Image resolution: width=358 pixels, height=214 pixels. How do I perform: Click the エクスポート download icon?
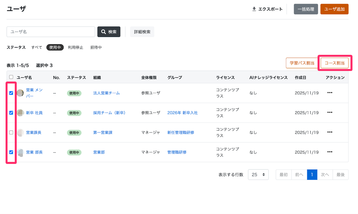click(x=254, y=9)
